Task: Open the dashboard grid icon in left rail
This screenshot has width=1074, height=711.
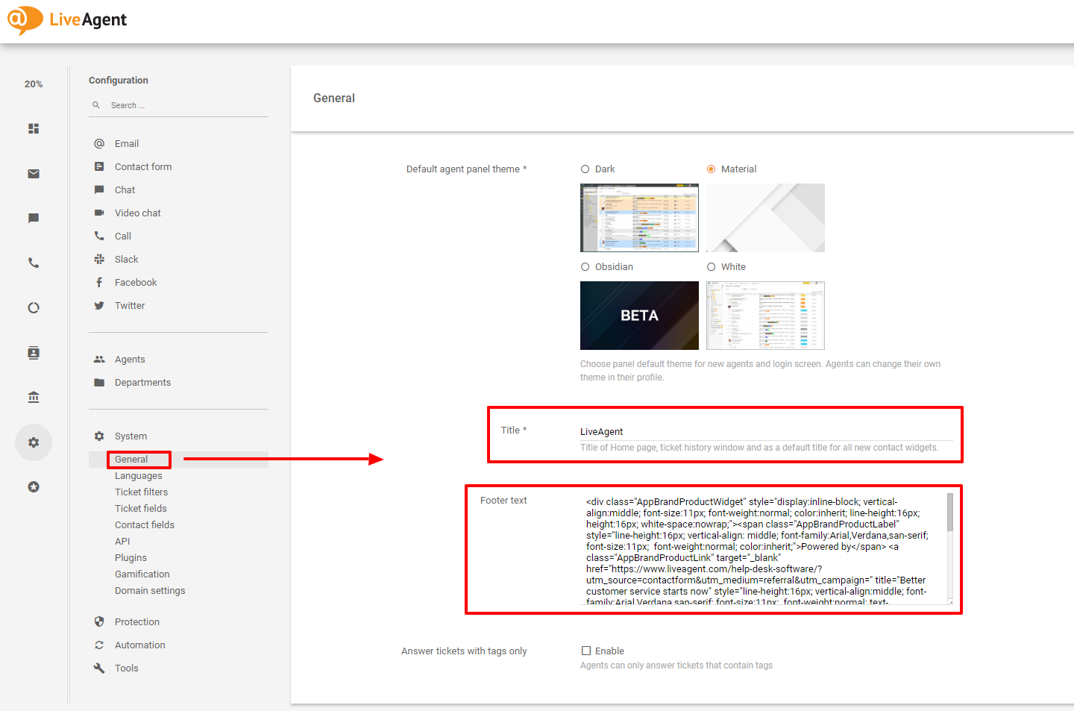Action: 34,129
